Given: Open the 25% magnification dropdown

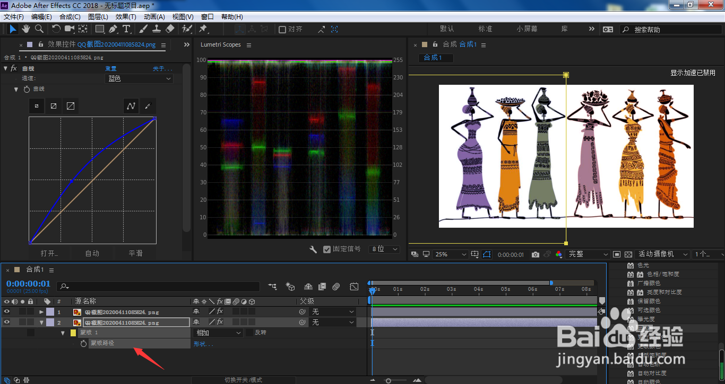Looking at the screenshot, I should [x=451, y=254].
